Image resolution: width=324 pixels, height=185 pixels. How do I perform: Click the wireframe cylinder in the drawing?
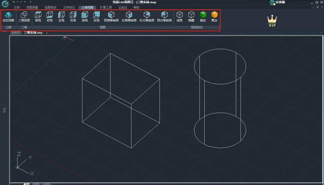pos(220,98)
